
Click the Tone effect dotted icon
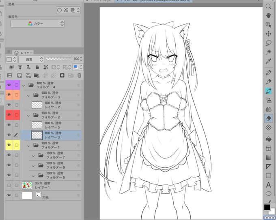tap(66, 11)
